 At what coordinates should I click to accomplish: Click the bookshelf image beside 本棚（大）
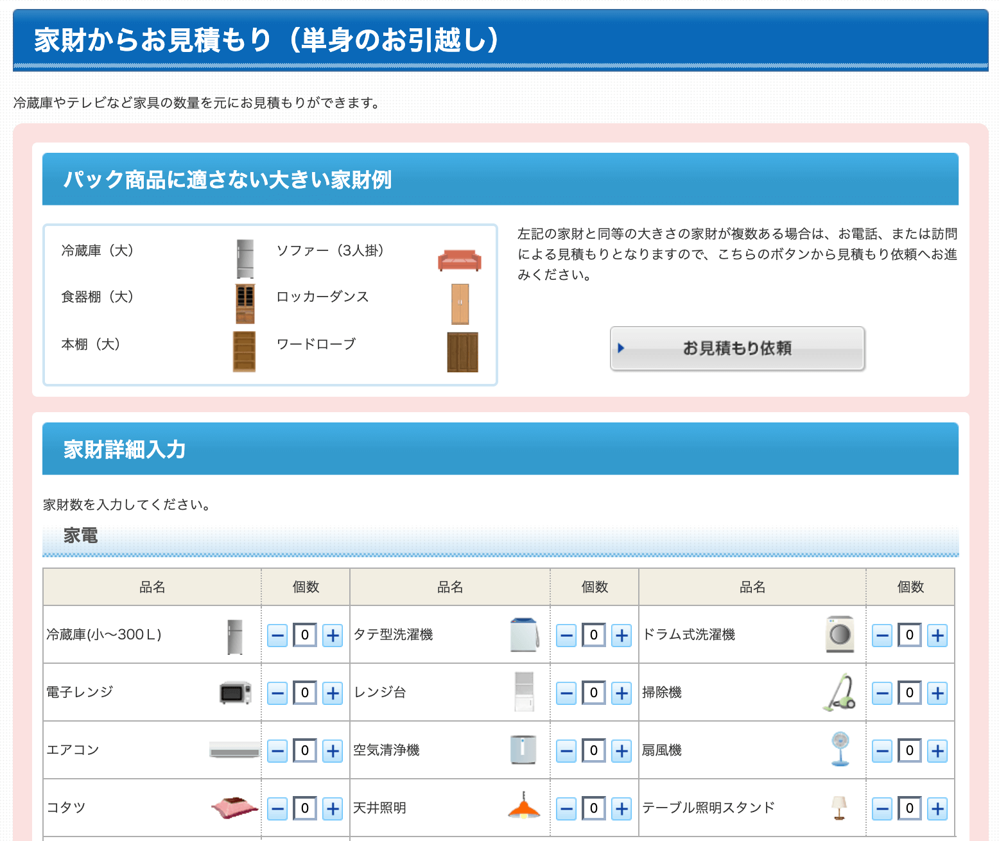coord(244,351)
